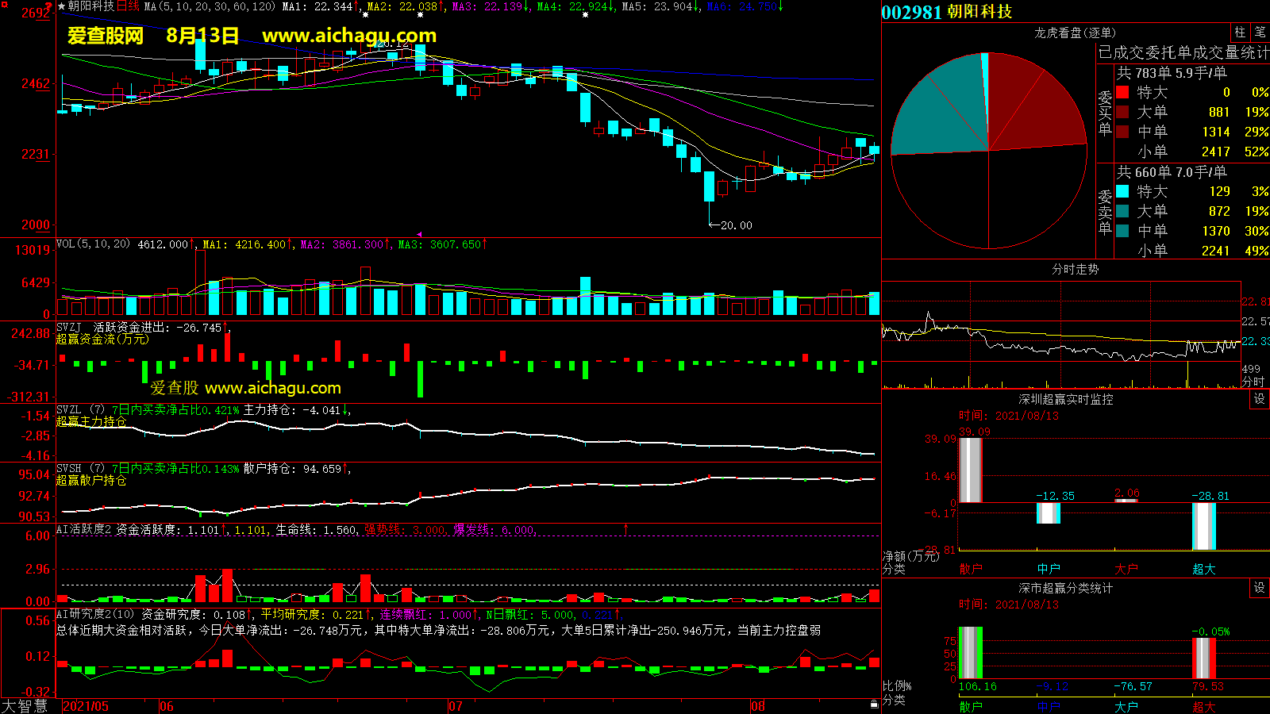This screenshot has width=1270, height=714.
Task: Switch to 柱 bar chart view
Action: (x=1240, y=33)
